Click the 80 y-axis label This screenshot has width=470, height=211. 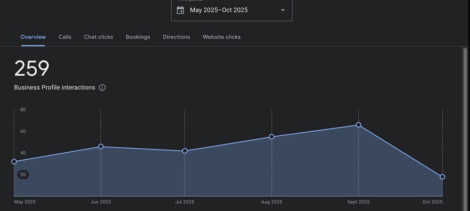23,110
